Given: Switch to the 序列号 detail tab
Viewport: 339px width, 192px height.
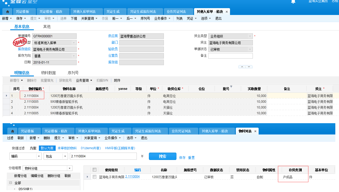Looking at the screenshot, I should point(73,73).
